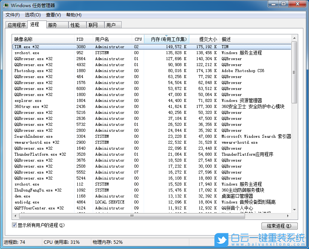The height and width of the screenshot is (249, 309).
Task: Switch to the 应用程序 tab
Action: pyautogui.click(x=17, y=25)
